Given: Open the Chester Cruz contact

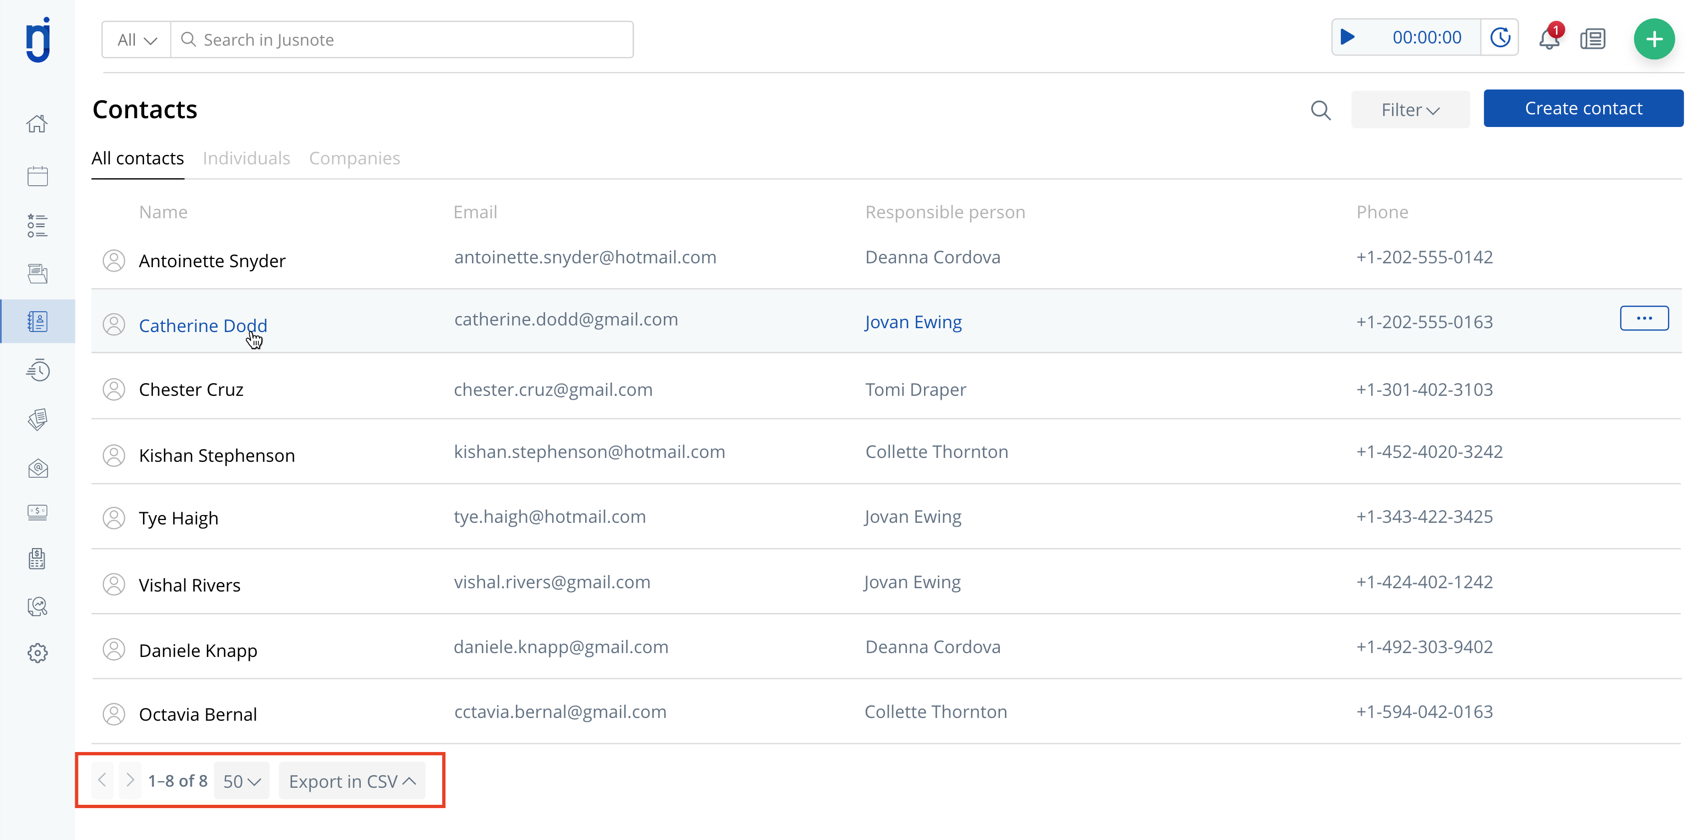Looking at the screenshot, I should pyautogui.click(x=191, y=390).
